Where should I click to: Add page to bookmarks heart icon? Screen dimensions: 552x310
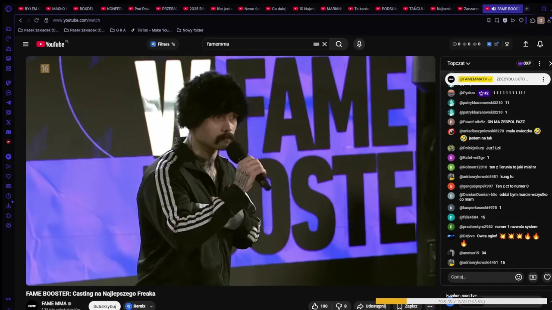tap(521, 20)
